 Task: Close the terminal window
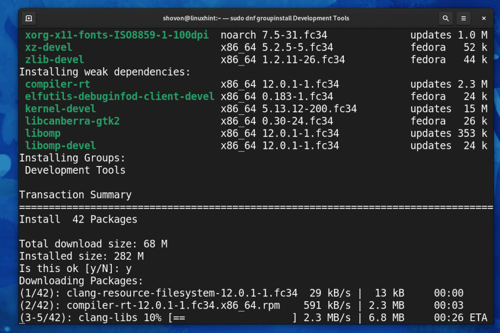483,18
